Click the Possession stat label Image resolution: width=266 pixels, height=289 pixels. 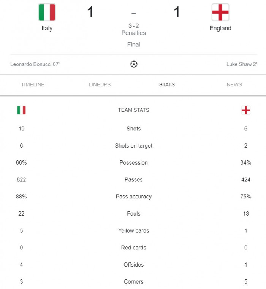134,163
